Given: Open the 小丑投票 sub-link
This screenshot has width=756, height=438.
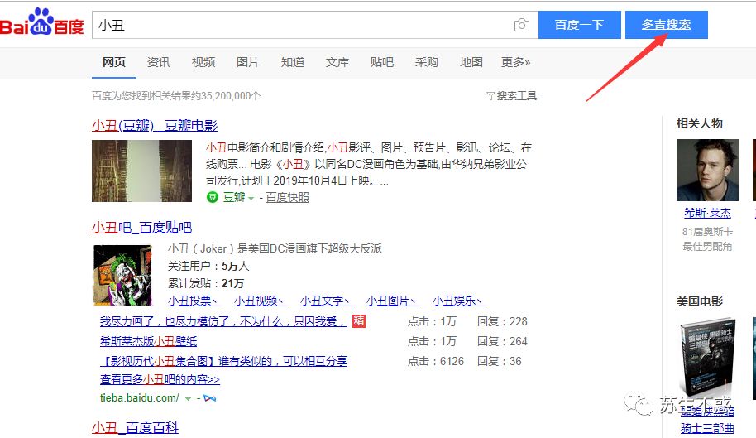Looking at the screenshot, I should [194, 301].
